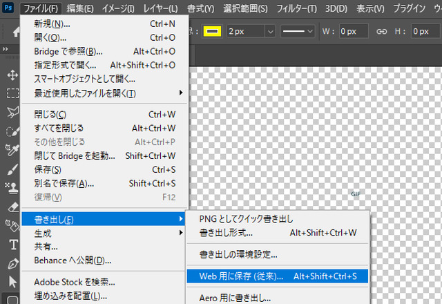Select the Rounded Rectangle shape tool
Image resolution: width=442 pixels, height=304 pixels.
tap(12, 299)
